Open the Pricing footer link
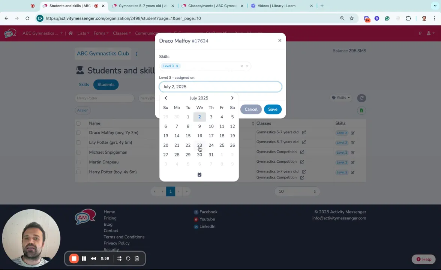441x270 pixels. pyautogui.click(x=110, y=218)
